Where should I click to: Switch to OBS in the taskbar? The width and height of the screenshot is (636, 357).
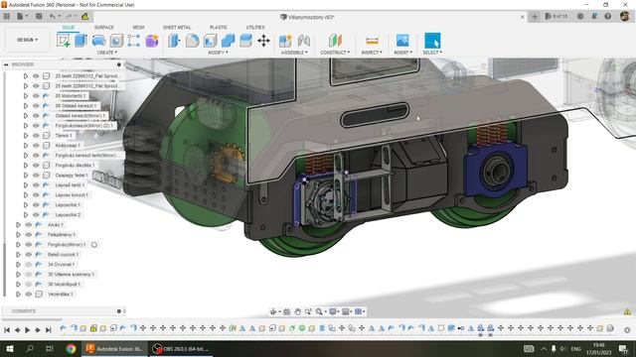click(182, 348)
